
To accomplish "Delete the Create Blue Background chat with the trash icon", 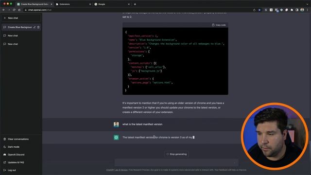I will coord(38,27).
